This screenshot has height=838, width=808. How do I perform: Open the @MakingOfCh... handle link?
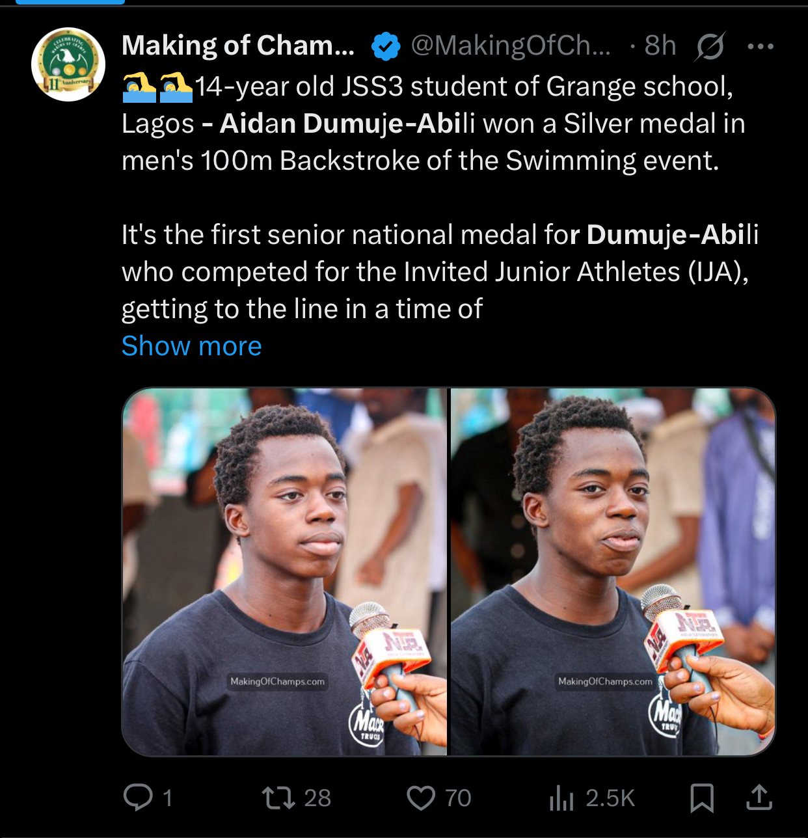(x=511, y=46)
